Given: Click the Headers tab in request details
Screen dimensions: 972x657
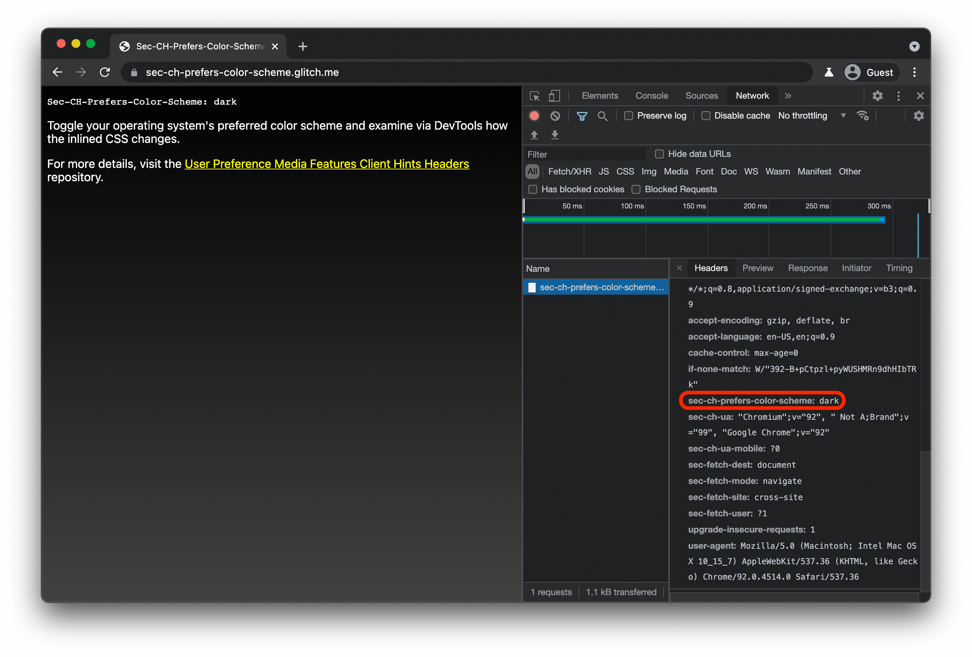Looking at the screenshot, I should (x=709, y=268).
